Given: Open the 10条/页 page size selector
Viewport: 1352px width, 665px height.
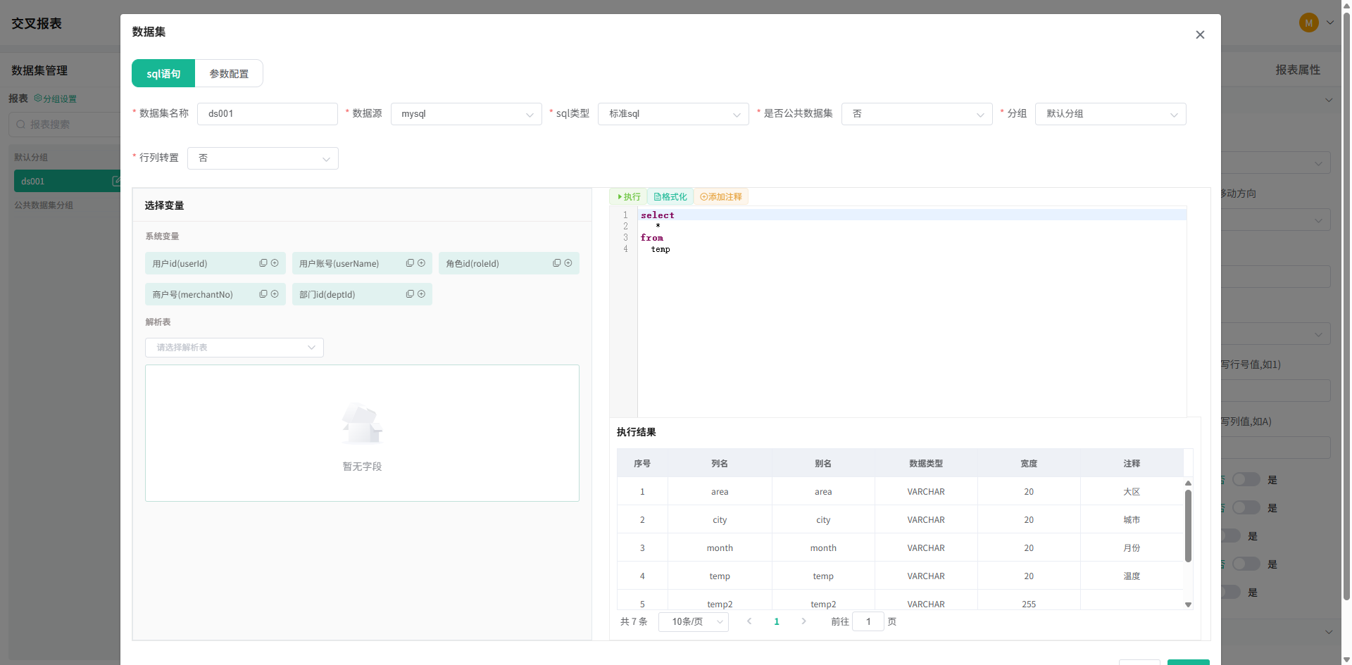Looking at the screenshot, I should click(693, 621).
